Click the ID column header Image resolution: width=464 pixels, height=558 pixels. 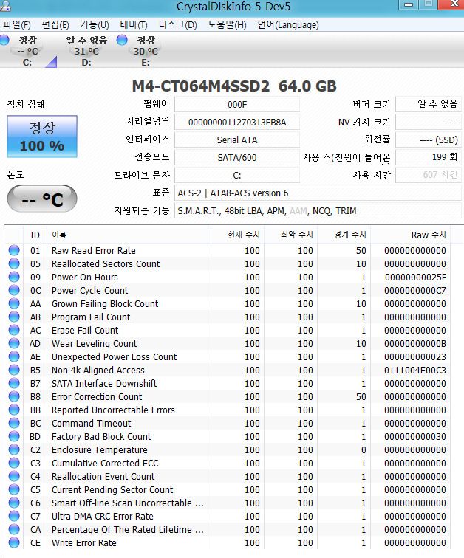click(35, 235)
